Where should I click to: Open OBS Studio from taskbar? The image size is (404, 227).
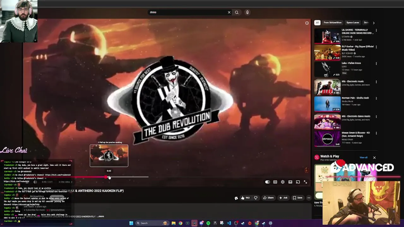pyautogui.click(x=236, y=223)
